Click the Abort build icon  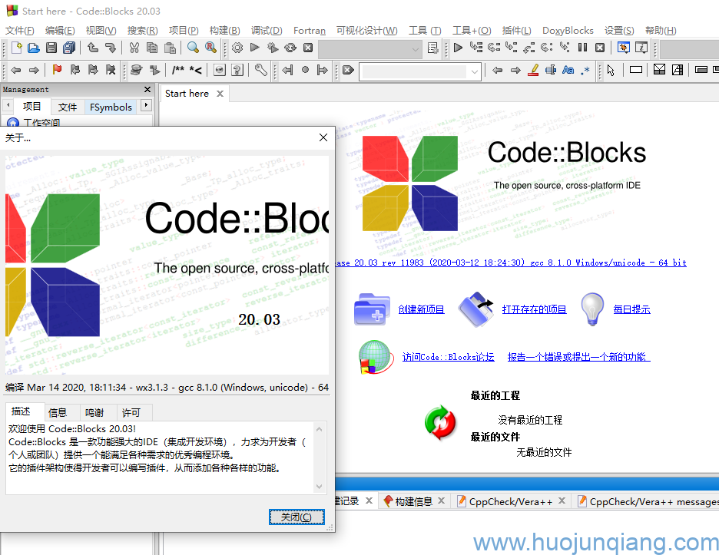click(308, 48)
